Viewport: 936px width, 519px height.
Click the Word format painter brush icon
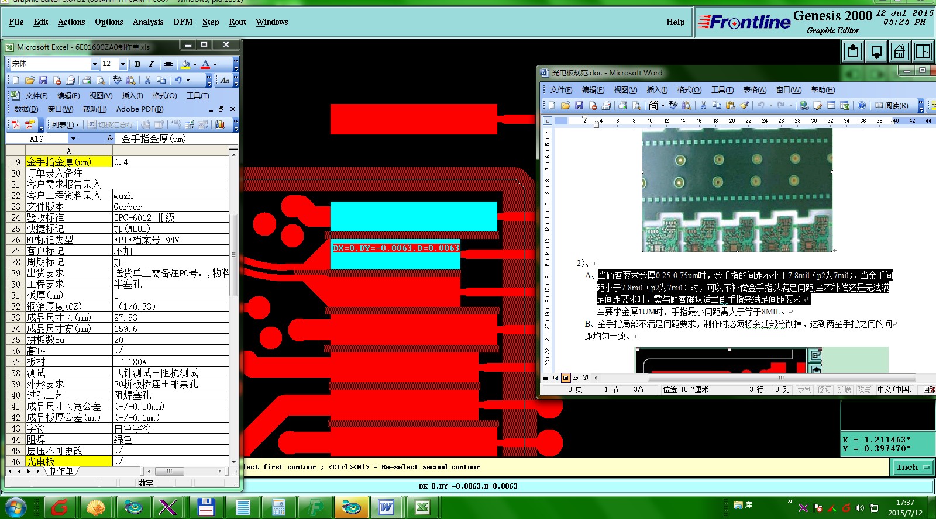pos(744,105)
